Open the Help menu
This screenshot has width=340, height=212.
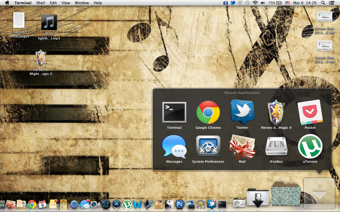[98, 3]
